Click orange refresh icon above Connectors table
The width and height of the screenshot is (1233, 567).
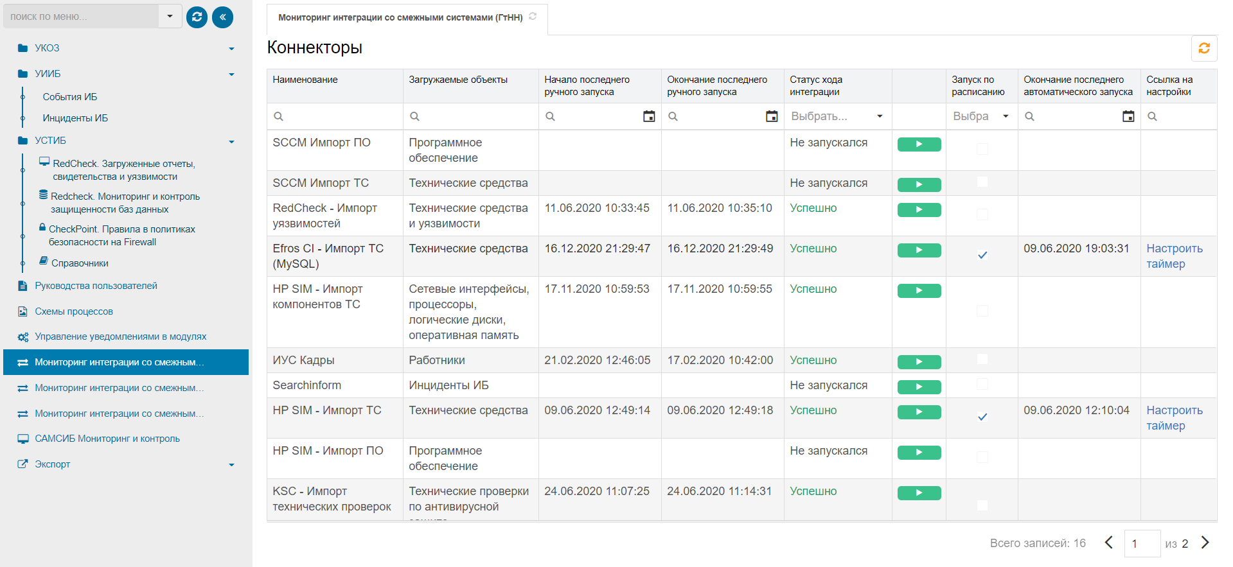pos(1203,48)
